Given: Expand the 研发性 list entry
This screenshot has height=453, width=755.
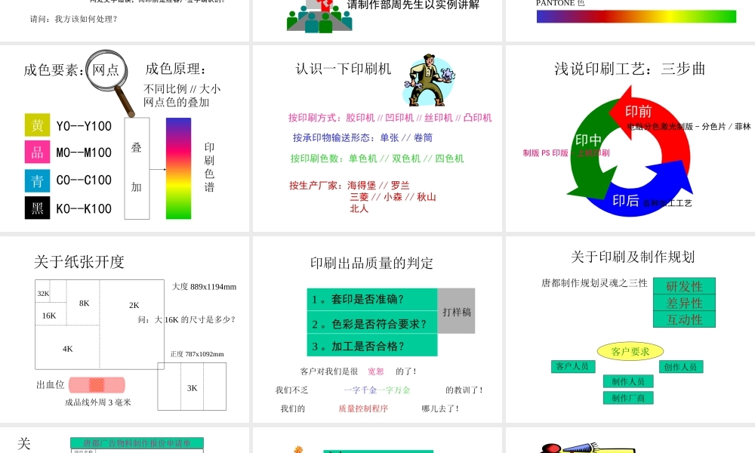Looking at the screenshot, I should coord(684,286).
